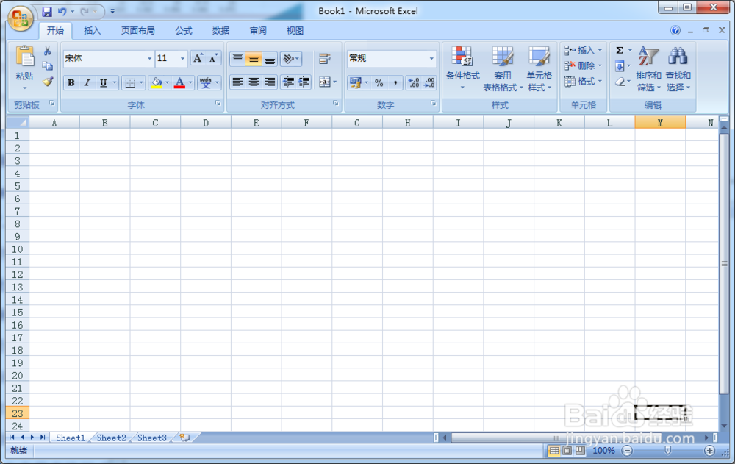Viewport: 735px width, 464px height.
Task: Decrease the cell indent
Action: coord(288,82)
